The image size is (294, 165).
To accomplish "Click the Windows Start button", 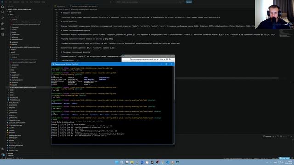I will click(x=117, y=162).
